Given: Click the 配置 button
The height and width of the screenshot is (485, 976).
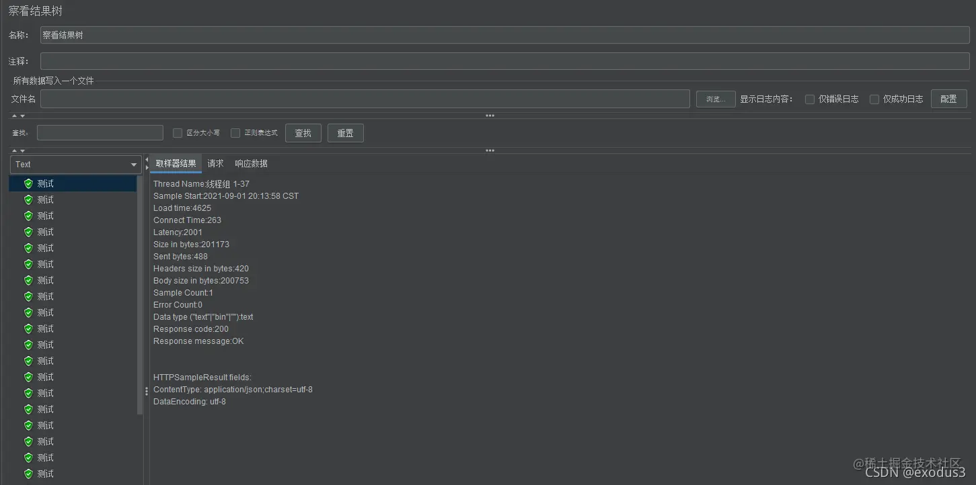Looking at the screenshot, I should click(948, 99).
